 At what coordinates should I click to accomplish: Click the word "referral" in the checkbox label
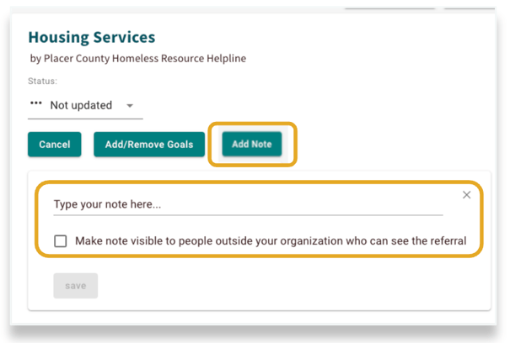coord(447,241)
